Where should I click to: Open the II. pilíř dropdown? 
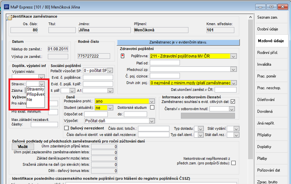pyautogui.click(x=72, y=91)
